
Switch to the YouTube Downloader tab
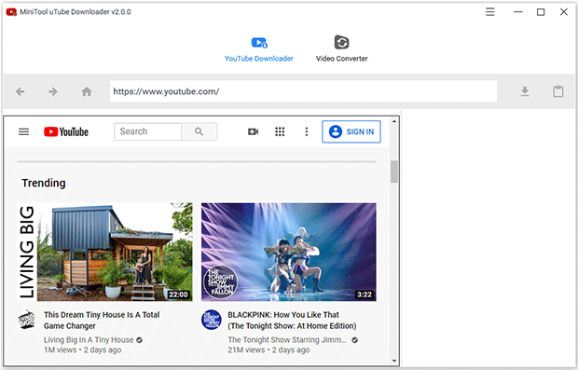coord(259,49)
